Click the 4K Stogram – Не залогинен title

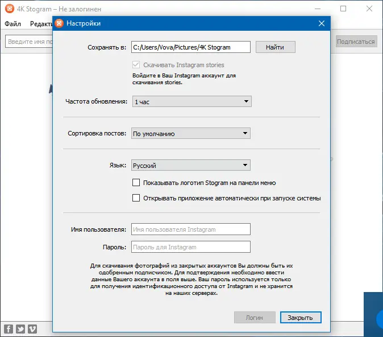click(x=59, y=9)
